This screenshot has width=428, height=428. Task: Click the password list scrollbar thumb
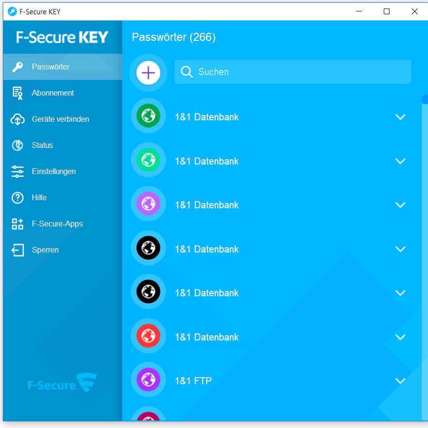click(425, 99)
